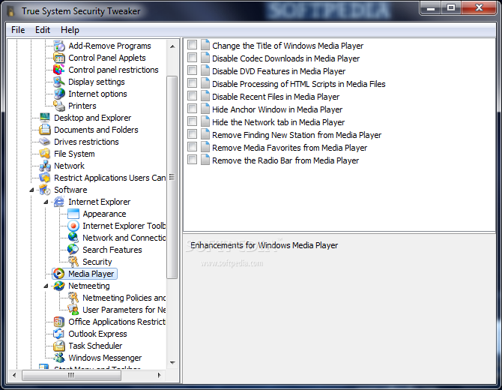Viewport: 502px width, 390px height.
Task: Click the Control Panel Applets icon
Action: (59, 58)
